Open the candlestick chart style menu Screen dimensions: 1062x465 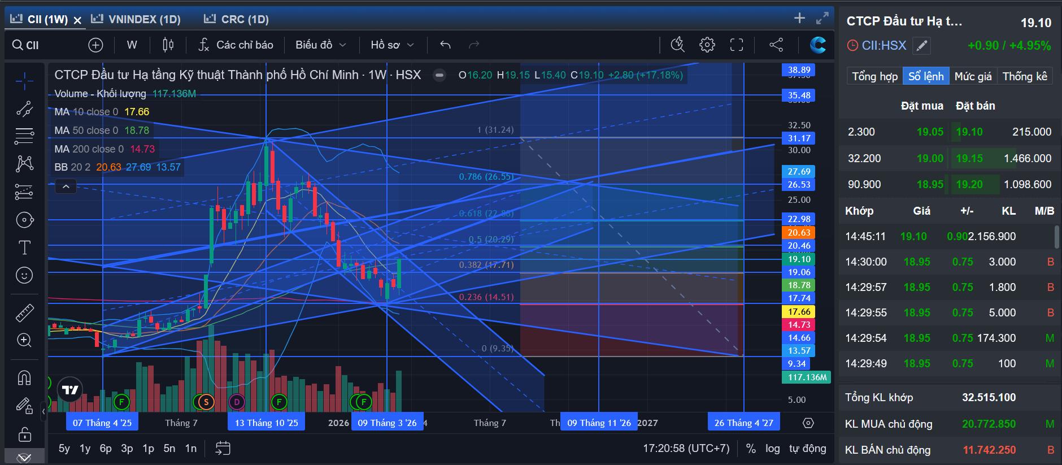[x=168, y=45]
